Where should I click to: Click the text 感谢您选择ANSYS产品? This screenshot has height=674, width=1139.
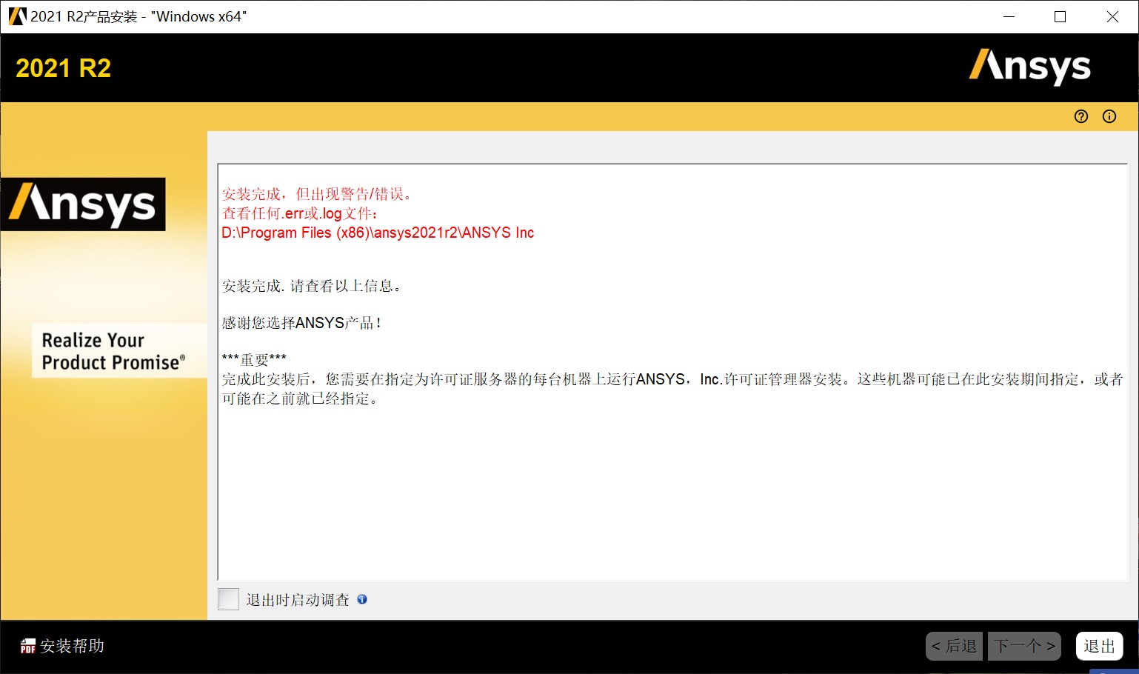pyautogui.click(x=301, y=323)
